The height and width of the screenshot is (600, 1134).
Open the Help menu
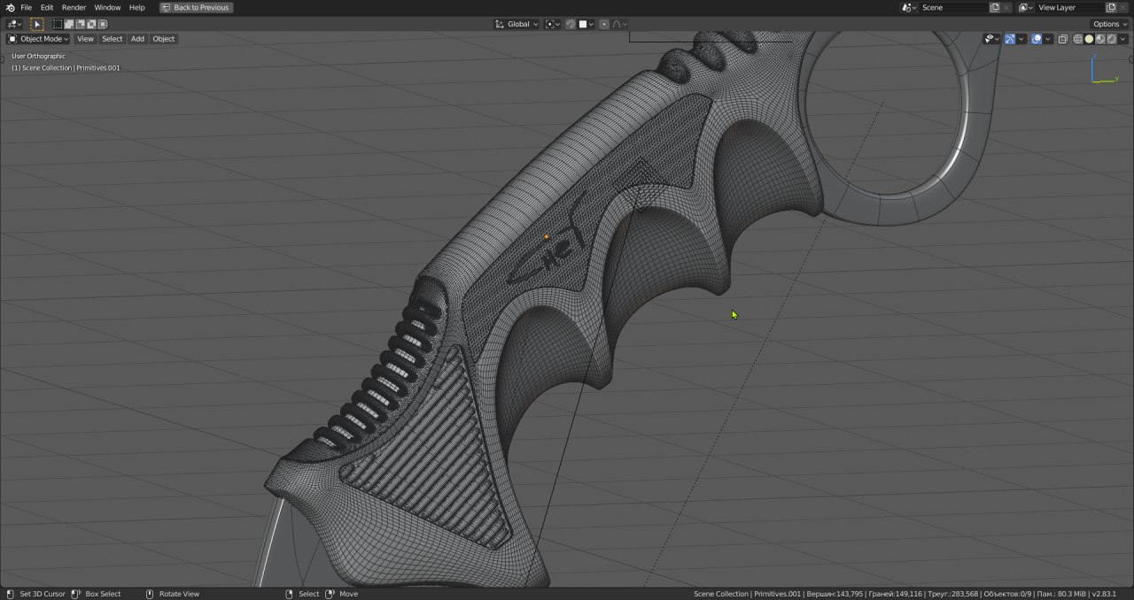[x=136, y=7]
